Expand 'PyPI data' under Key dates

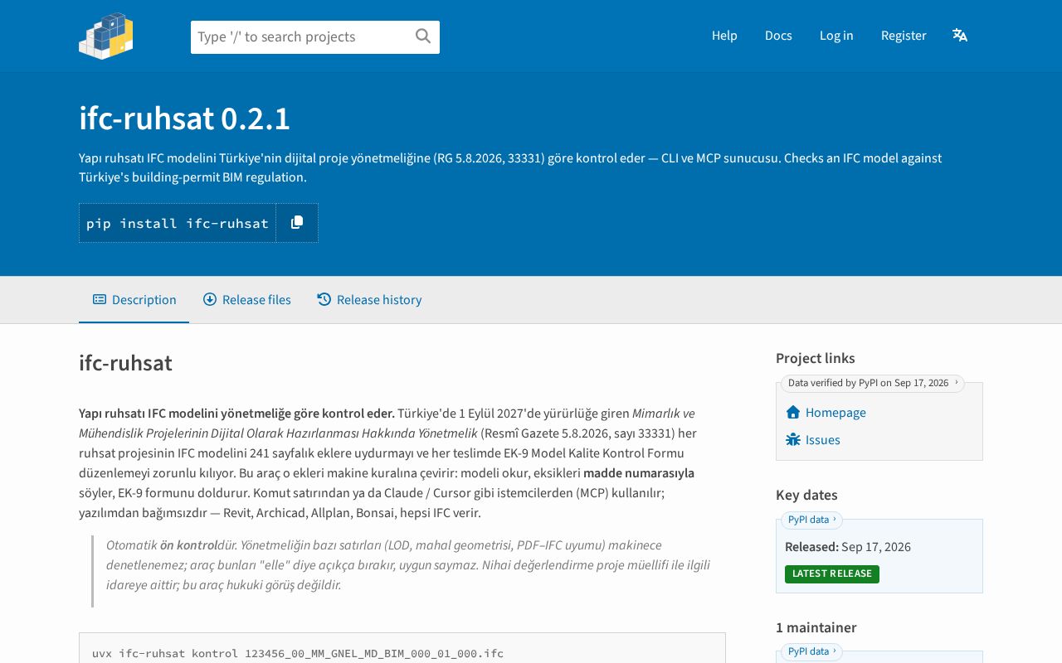[811, 520]
